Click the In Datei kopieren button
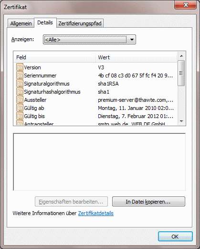 148,202
